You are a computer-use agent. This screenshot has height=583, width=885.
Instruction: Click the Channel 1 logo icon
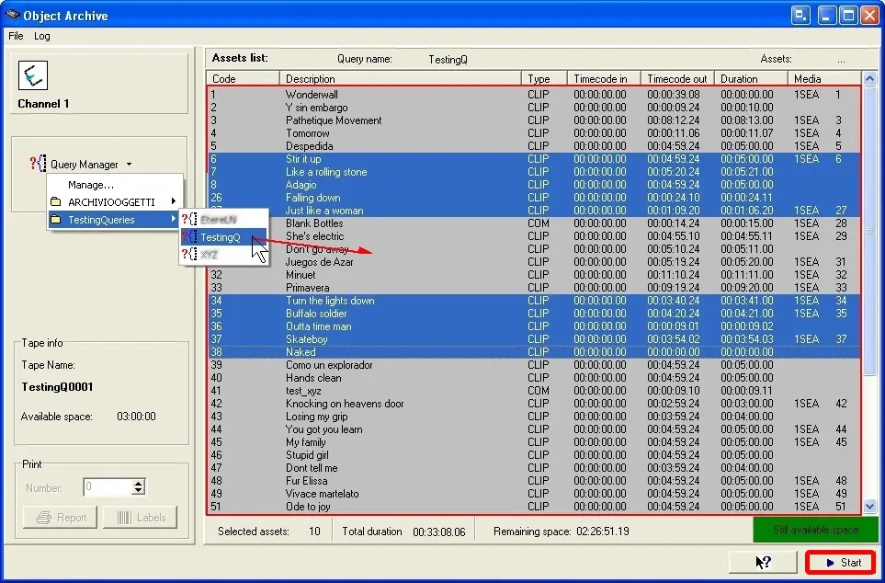(x=32, y=75)
